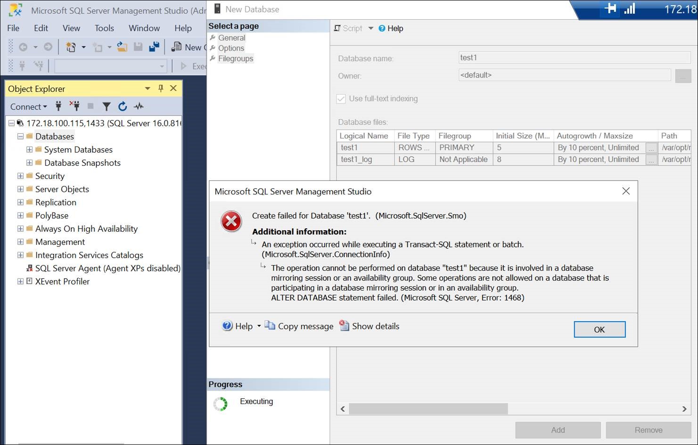Select the General page
This screenshot has width=698, height=445.
tap(231, 38)
